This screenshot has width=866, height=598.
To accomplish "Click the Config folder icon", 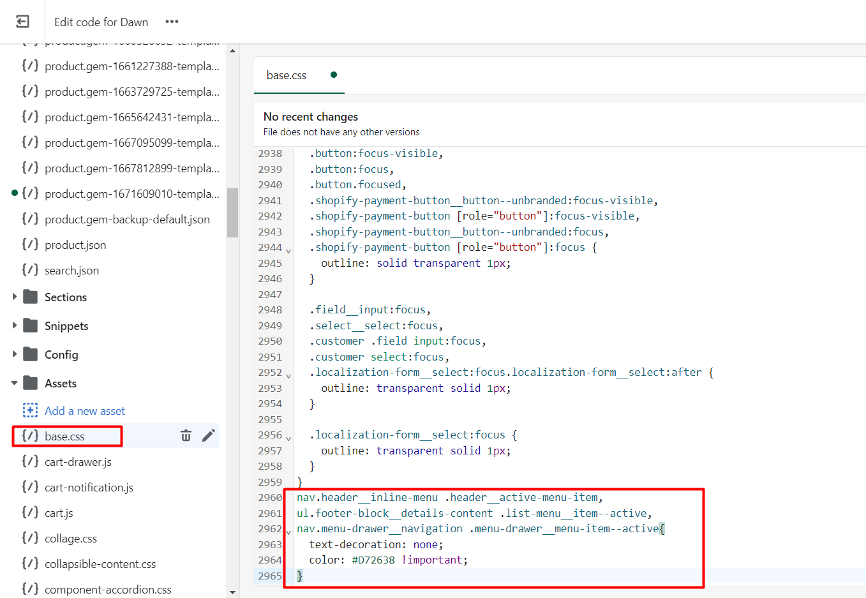I will (30, 354).
